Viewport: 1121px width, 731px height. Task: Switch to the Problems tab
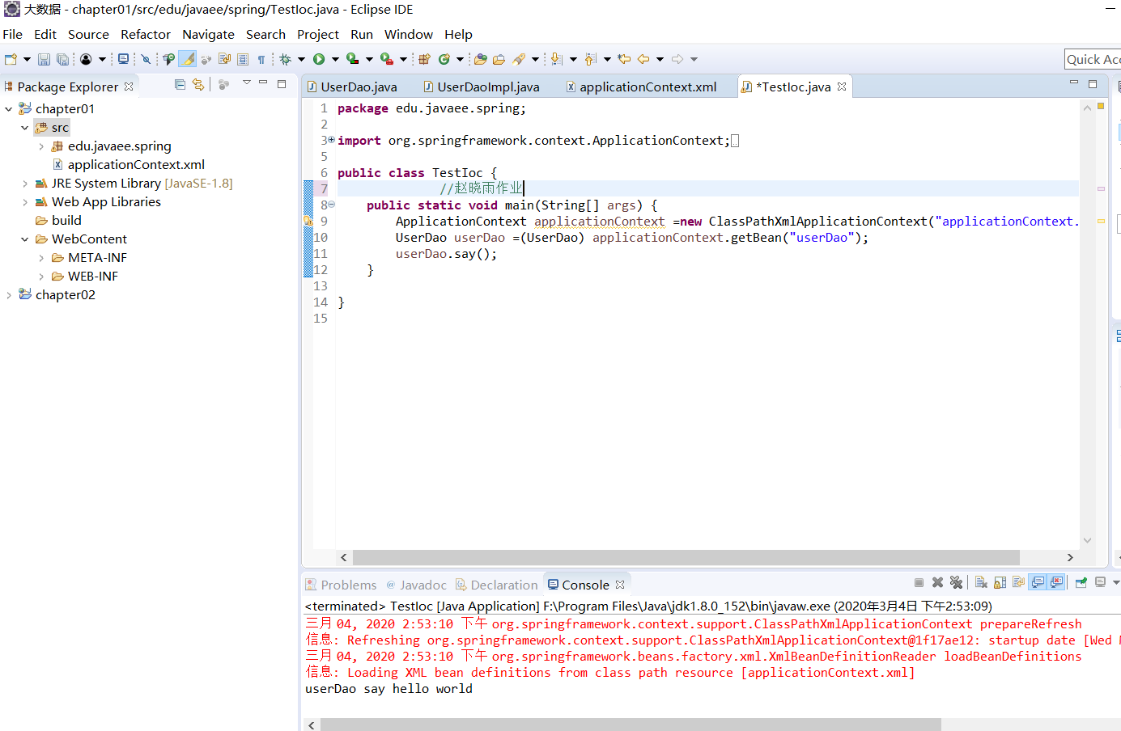(341, 585)
